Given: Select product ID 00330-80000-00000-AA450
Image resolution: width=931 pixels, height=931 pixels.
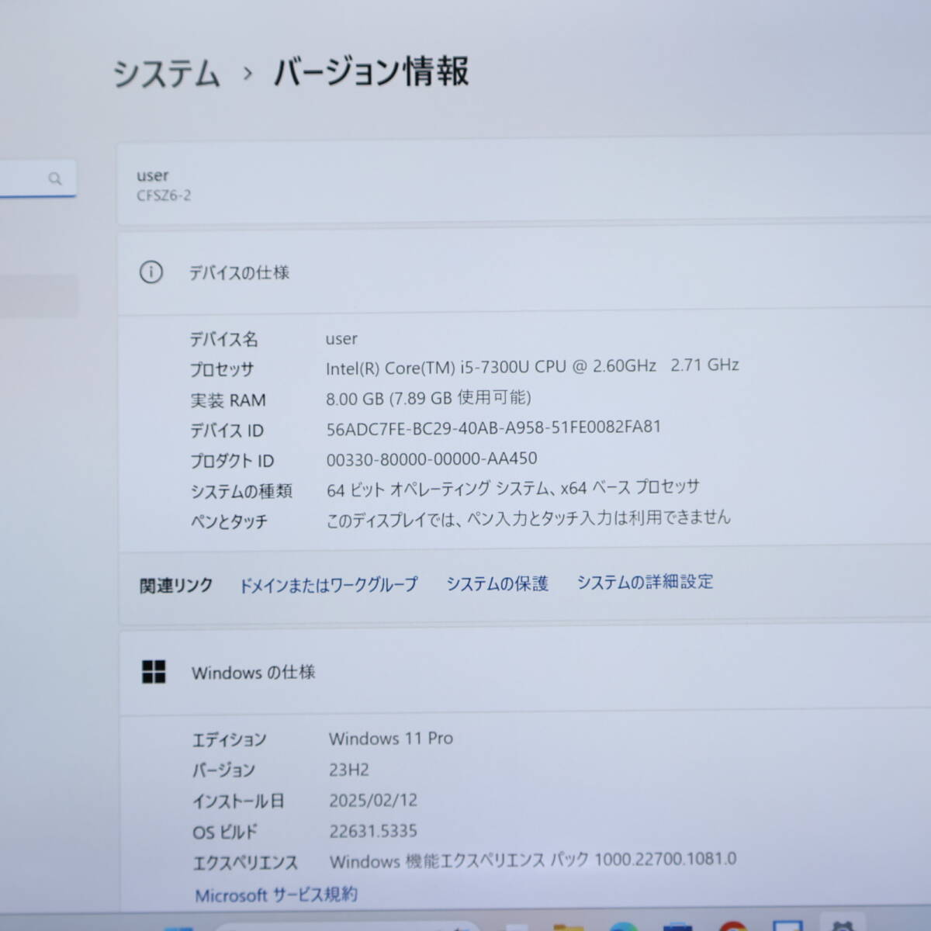Looking at the screenshot, I should point(431,459).
